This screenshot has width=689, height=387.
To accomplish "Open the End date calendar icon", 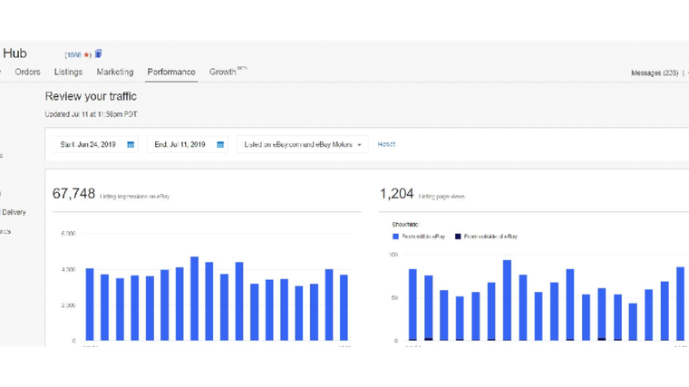I will click(x=220, y=144).
